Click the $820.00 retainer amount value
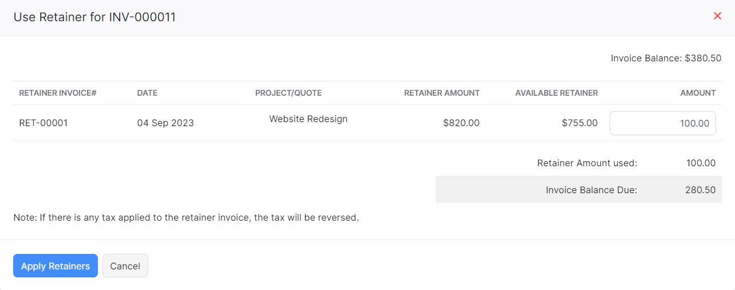The height and width of the screenshot is (290, 735). pyautogui.click(x=461, y=123)
